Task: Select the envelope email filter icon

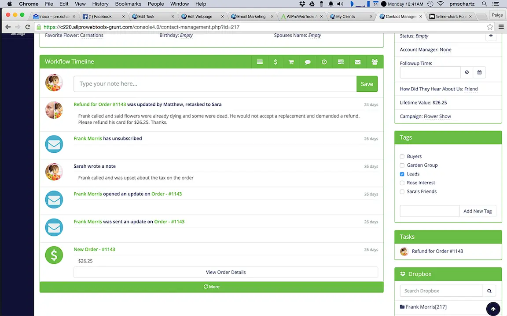Action: tap(357, 61)
